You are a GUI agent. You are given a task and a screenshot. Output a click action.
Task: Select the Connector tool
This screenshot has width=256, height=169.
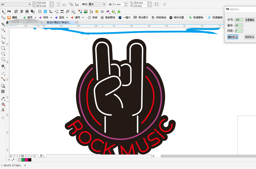[x=3, y=79]
